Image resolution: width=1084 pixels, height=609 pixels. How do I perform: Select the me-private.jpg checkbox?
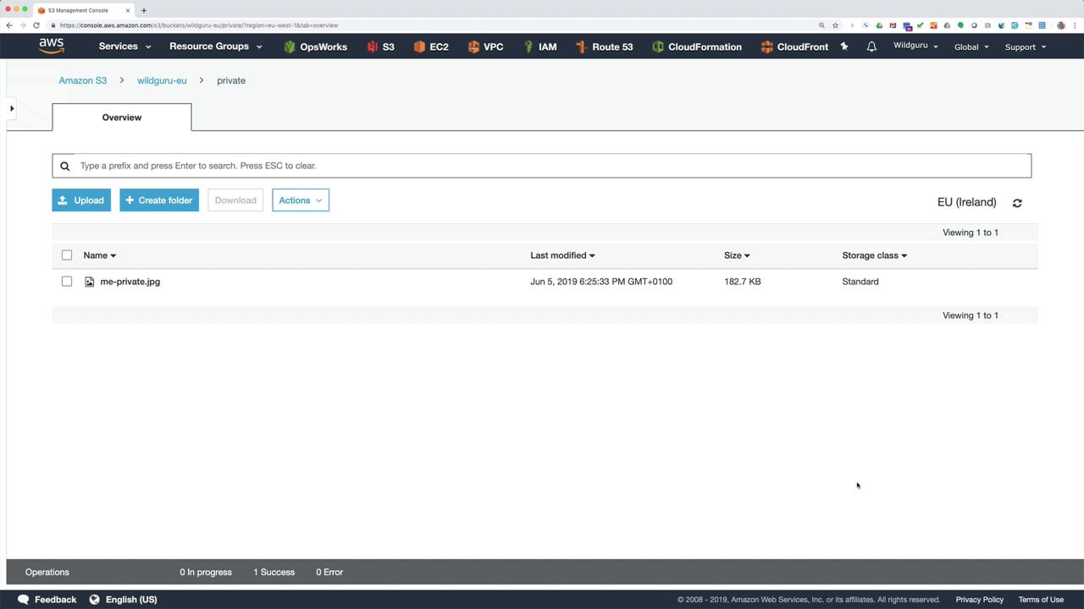pyautogui.click(x=67, y=282)
